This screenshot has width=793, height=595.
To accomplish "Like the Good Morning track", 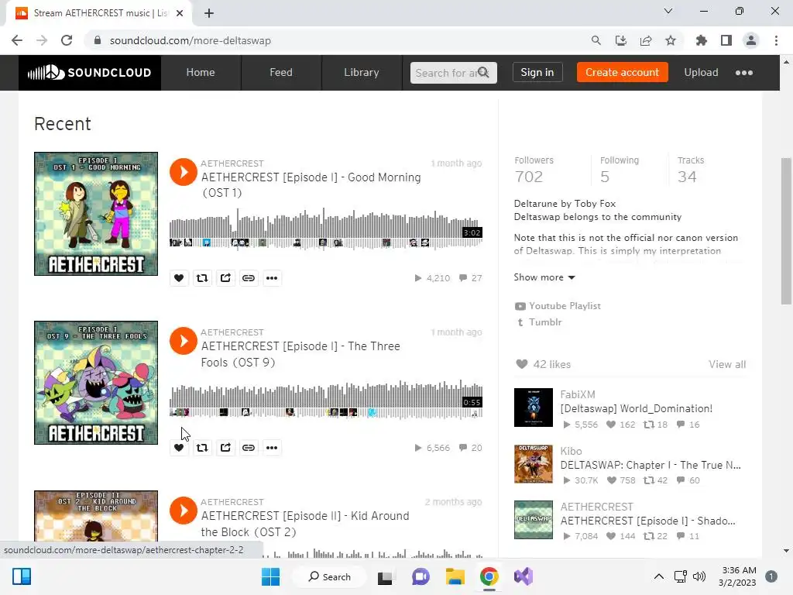I will 179,278.
